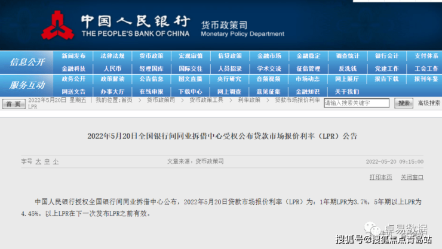Open 法律法规 menu item
Screen dimensions: 442x249
(112, 56)
